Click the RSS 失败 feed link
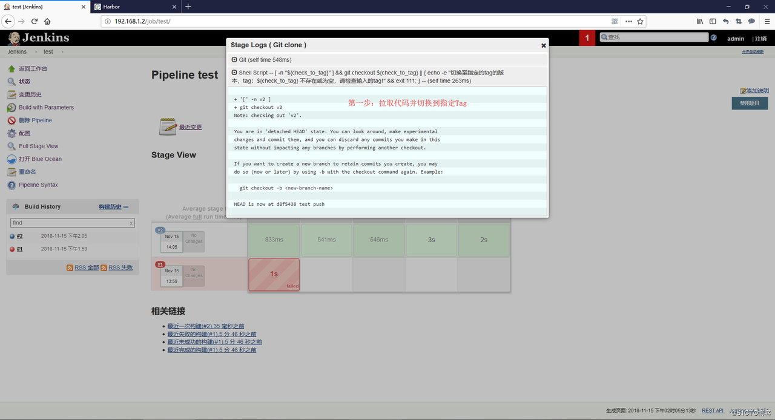The width and height of the screenshot is (775, 420). click(x=120, y=267)
